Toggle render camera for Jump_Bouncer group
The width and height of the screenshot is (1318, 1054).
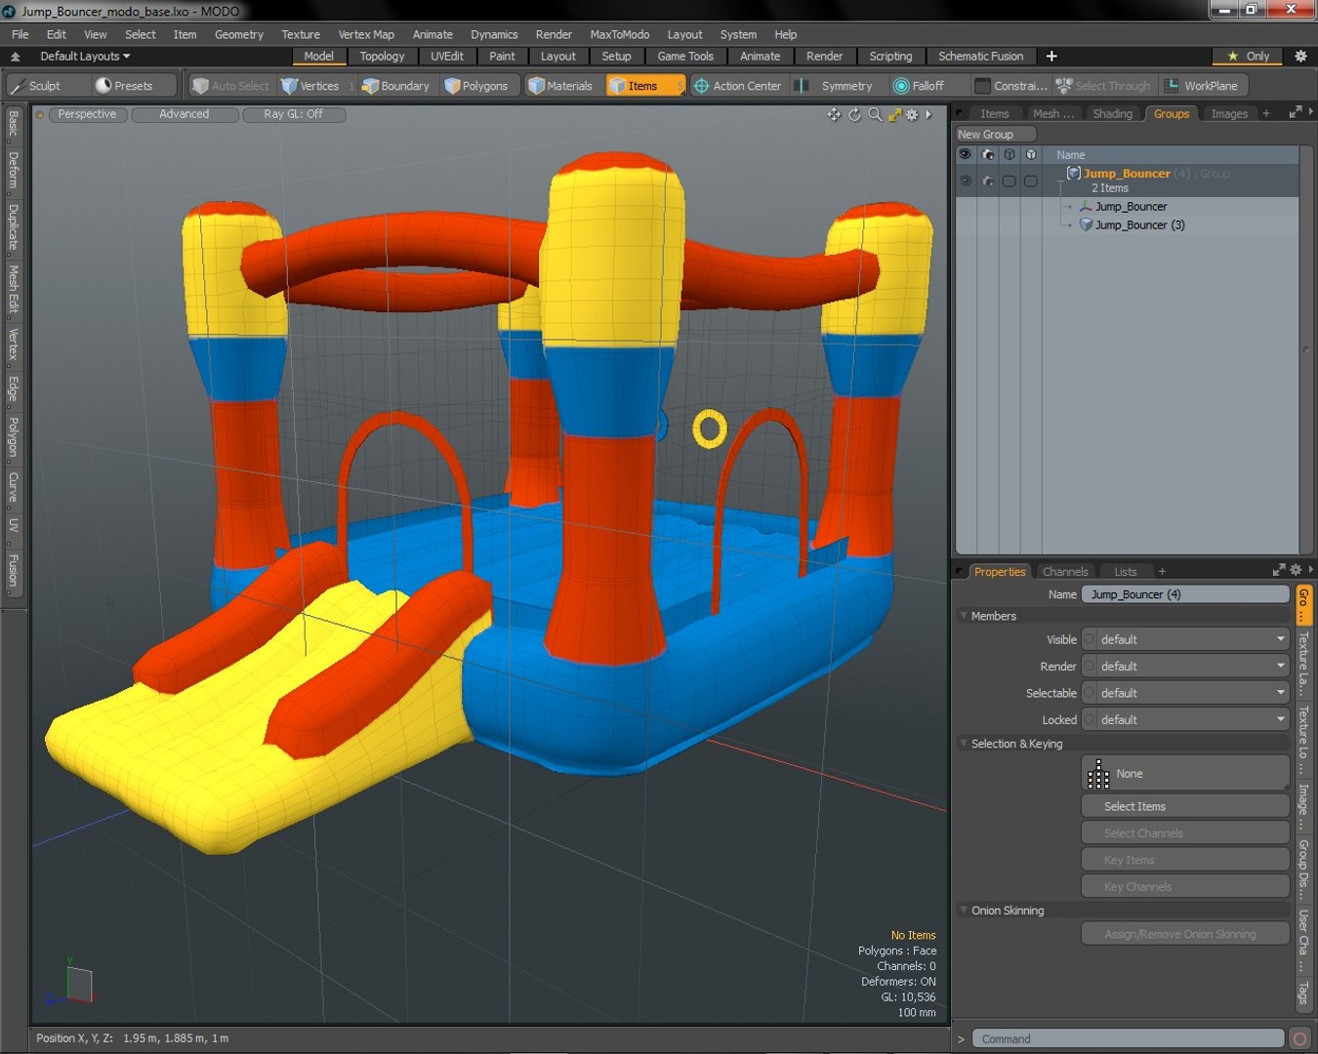point(987,181)
